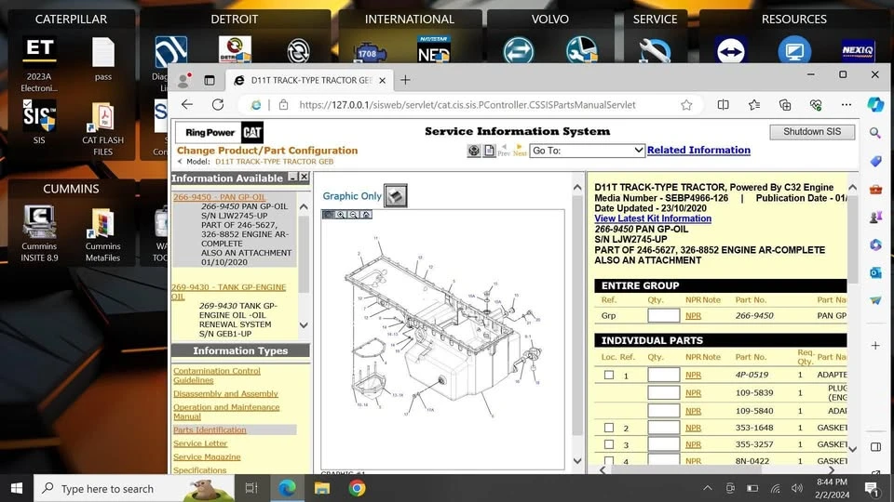The image size is (894, 502).
Task: Open a new browser tab
Action: pos(405,80)
